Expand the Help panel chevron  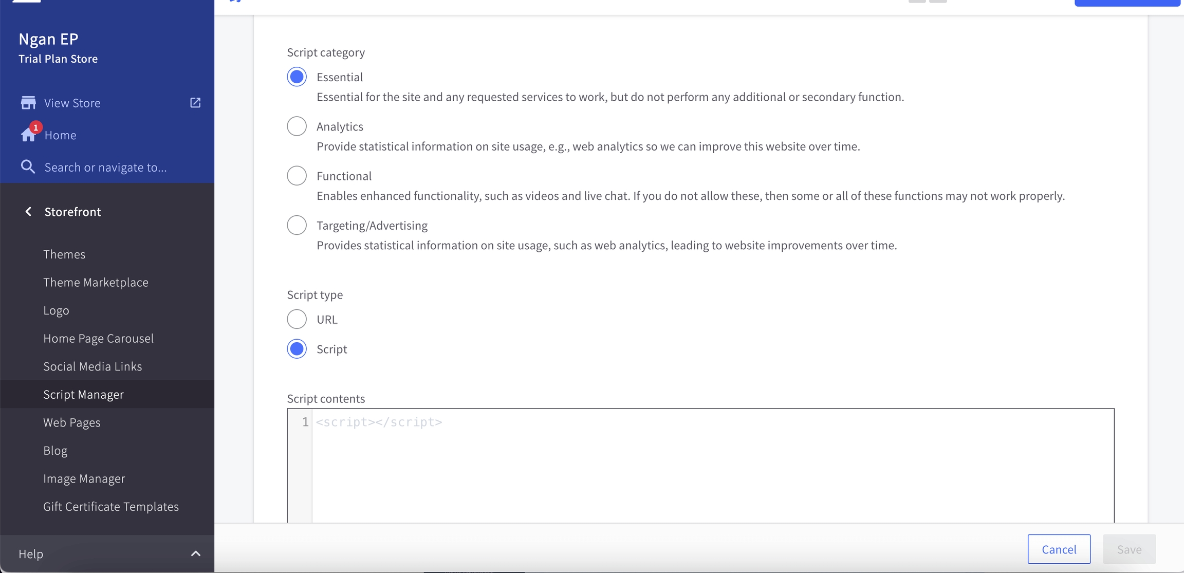point(195,553)
